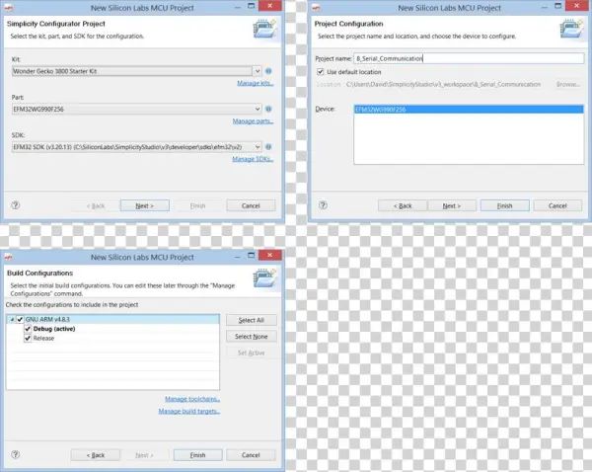This screenshot has height=472, width=592.
Task: Open help in Simplicity Configurator Project dialog
Action: click(16, 205)
